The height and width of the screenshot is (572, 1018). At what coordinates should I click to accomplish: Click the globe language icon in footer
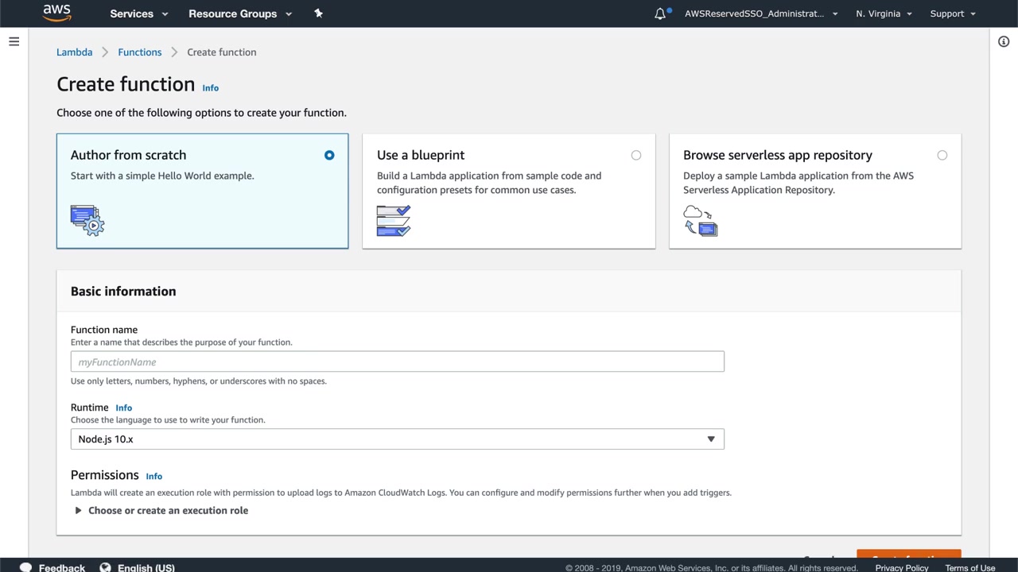point(105,567)
